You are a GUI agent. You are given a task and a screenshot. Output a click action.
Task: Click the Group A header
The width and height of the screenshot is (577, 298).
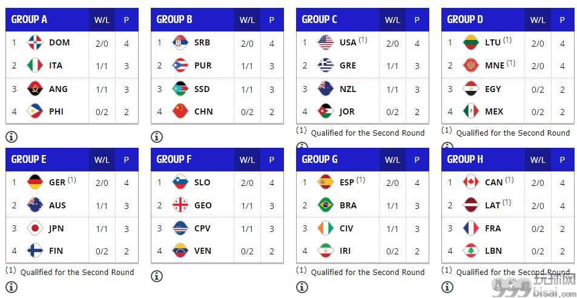pos(29,19)
